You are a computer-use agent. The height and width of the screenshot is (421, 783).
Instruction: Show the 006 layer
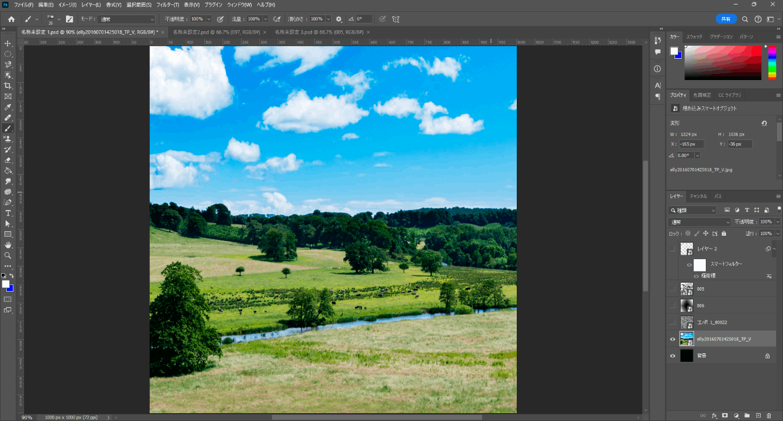click(672, 306)
